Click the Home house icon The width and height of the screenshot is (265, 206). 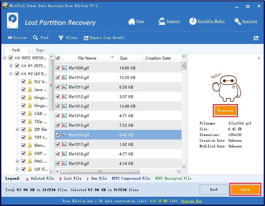pyautogui.click(x=132, y=21)
